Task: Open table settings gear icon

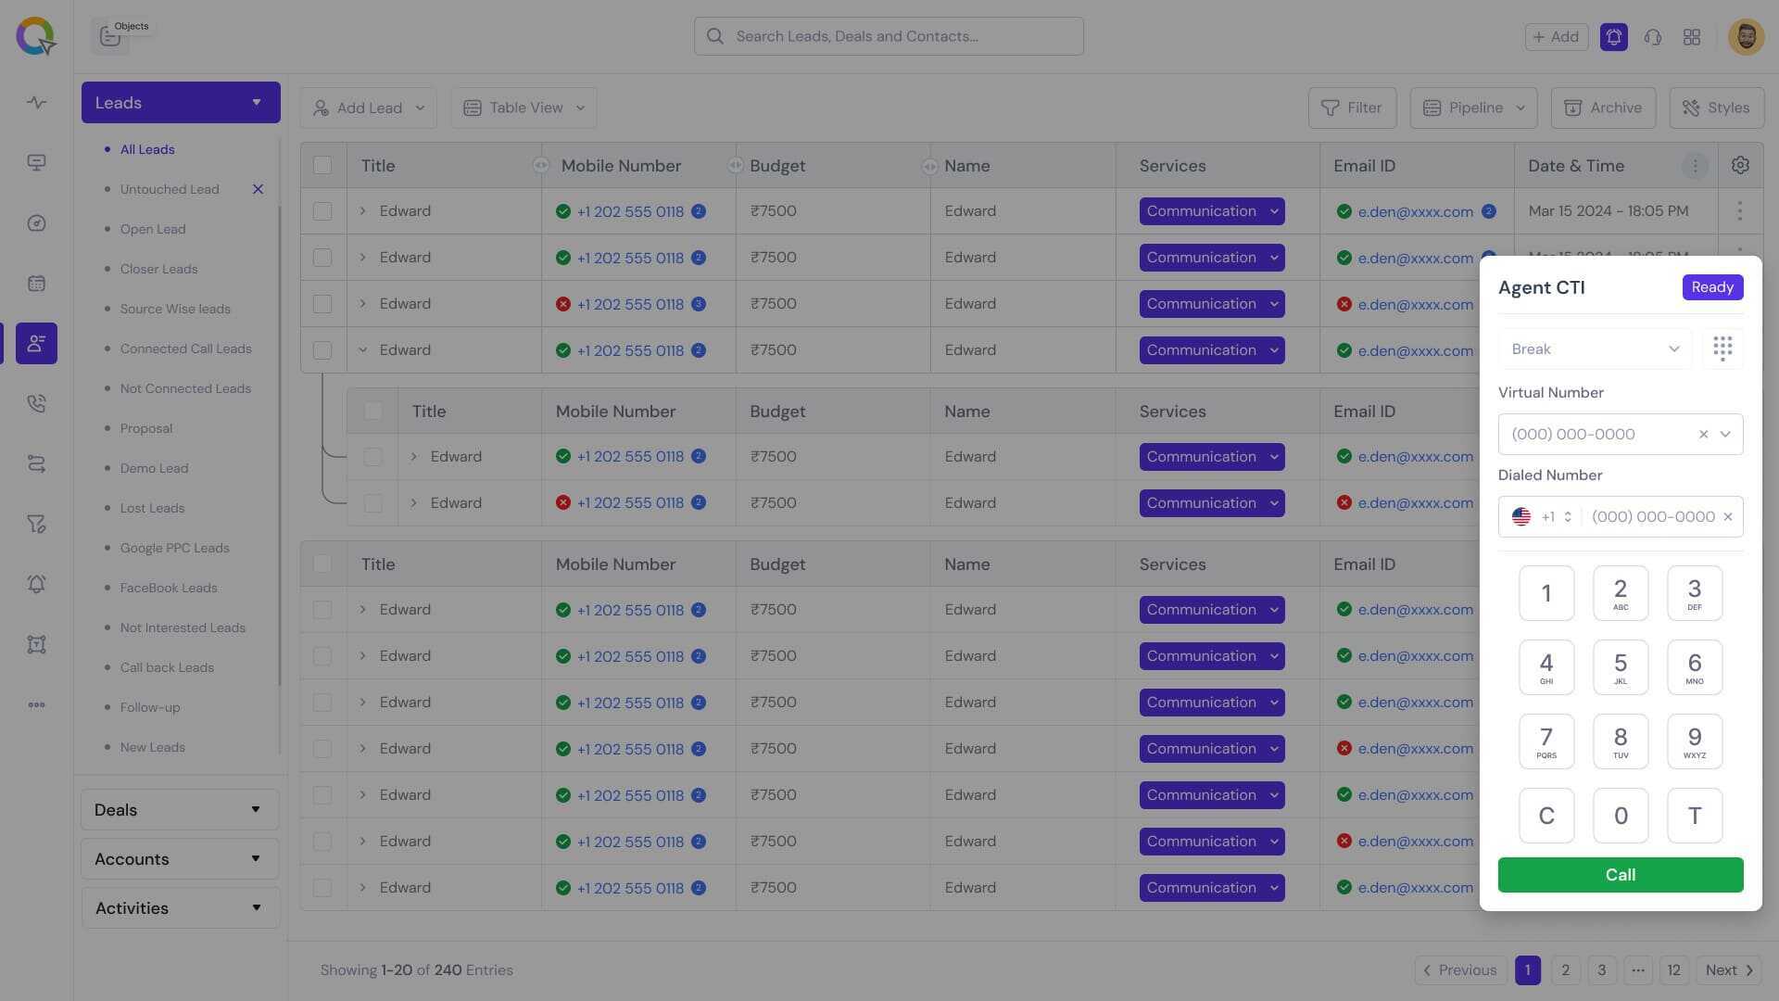Action: [x=1739, y=165]
